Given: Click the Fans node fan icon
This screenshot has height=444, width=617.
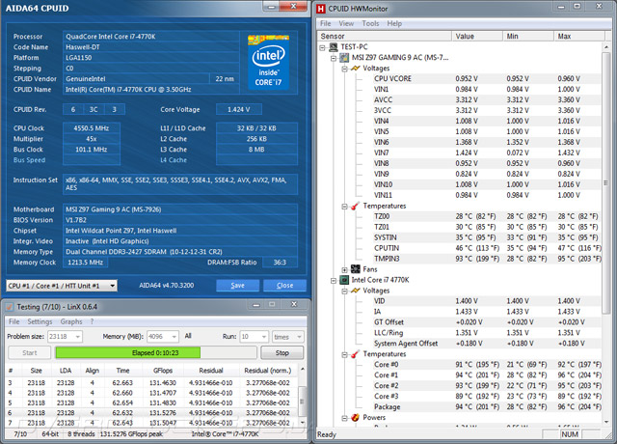Looking at the screenshot, I should pos(356,268).
